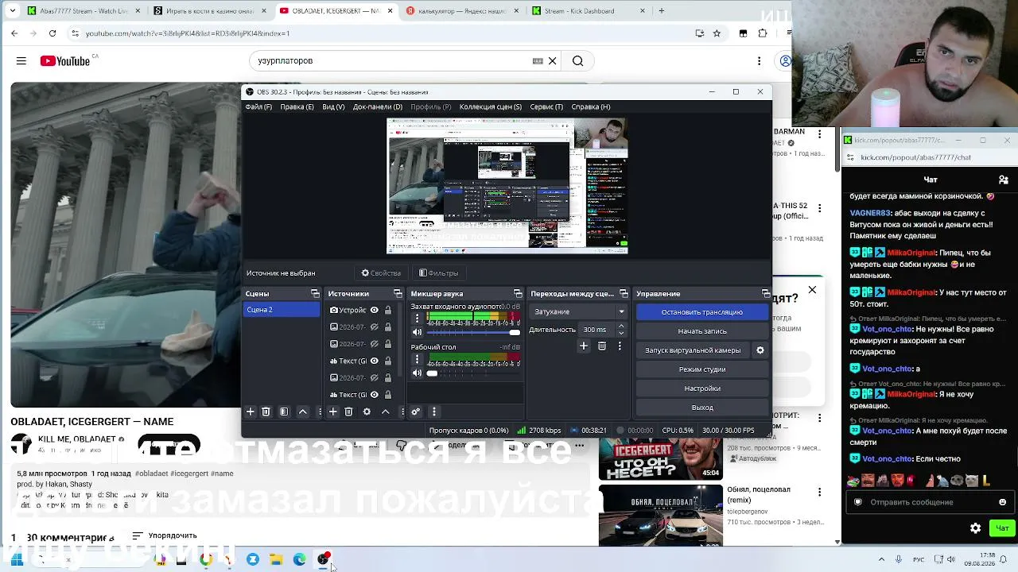Click Запуск виртуальной камеры button
The image size is (1018, 572).
click(693, 350)
